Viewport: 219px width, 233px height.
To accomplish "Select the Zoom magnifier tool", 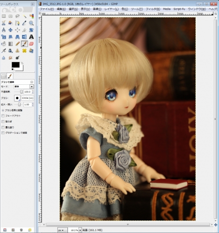I will 31,23.
